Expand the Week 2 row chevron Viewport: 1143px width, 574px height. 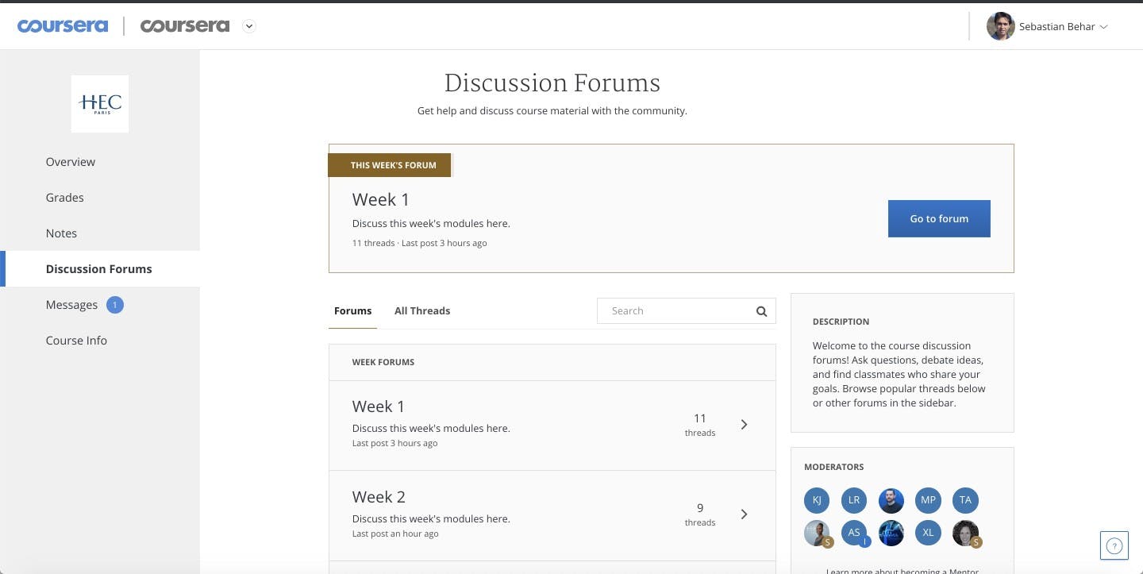point(744,514)
